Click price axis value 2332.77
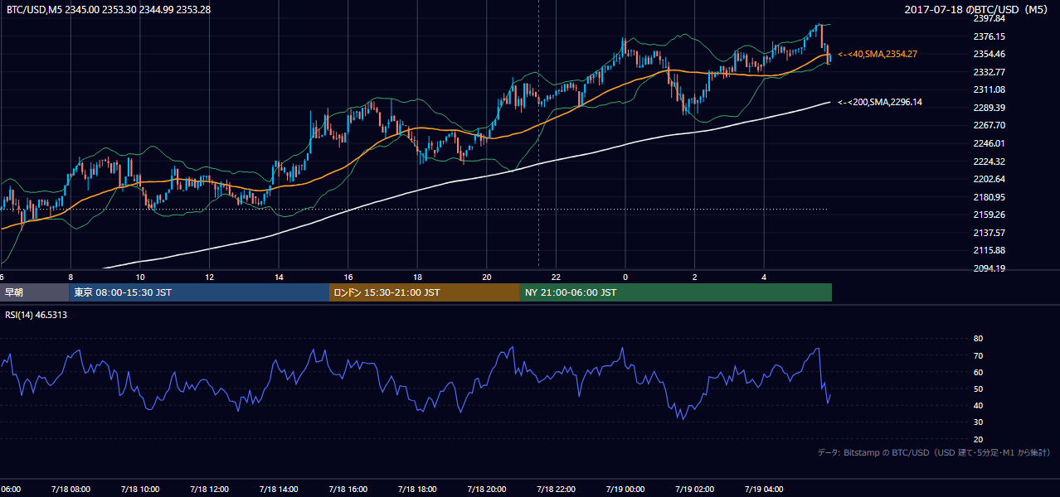The height and width of the screenshot is (497, 1060). [x=989, y=72]
